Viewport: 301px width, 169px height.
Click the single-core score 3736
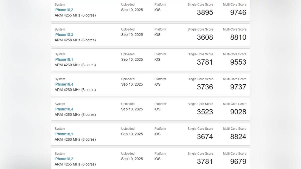coord(205,87)
